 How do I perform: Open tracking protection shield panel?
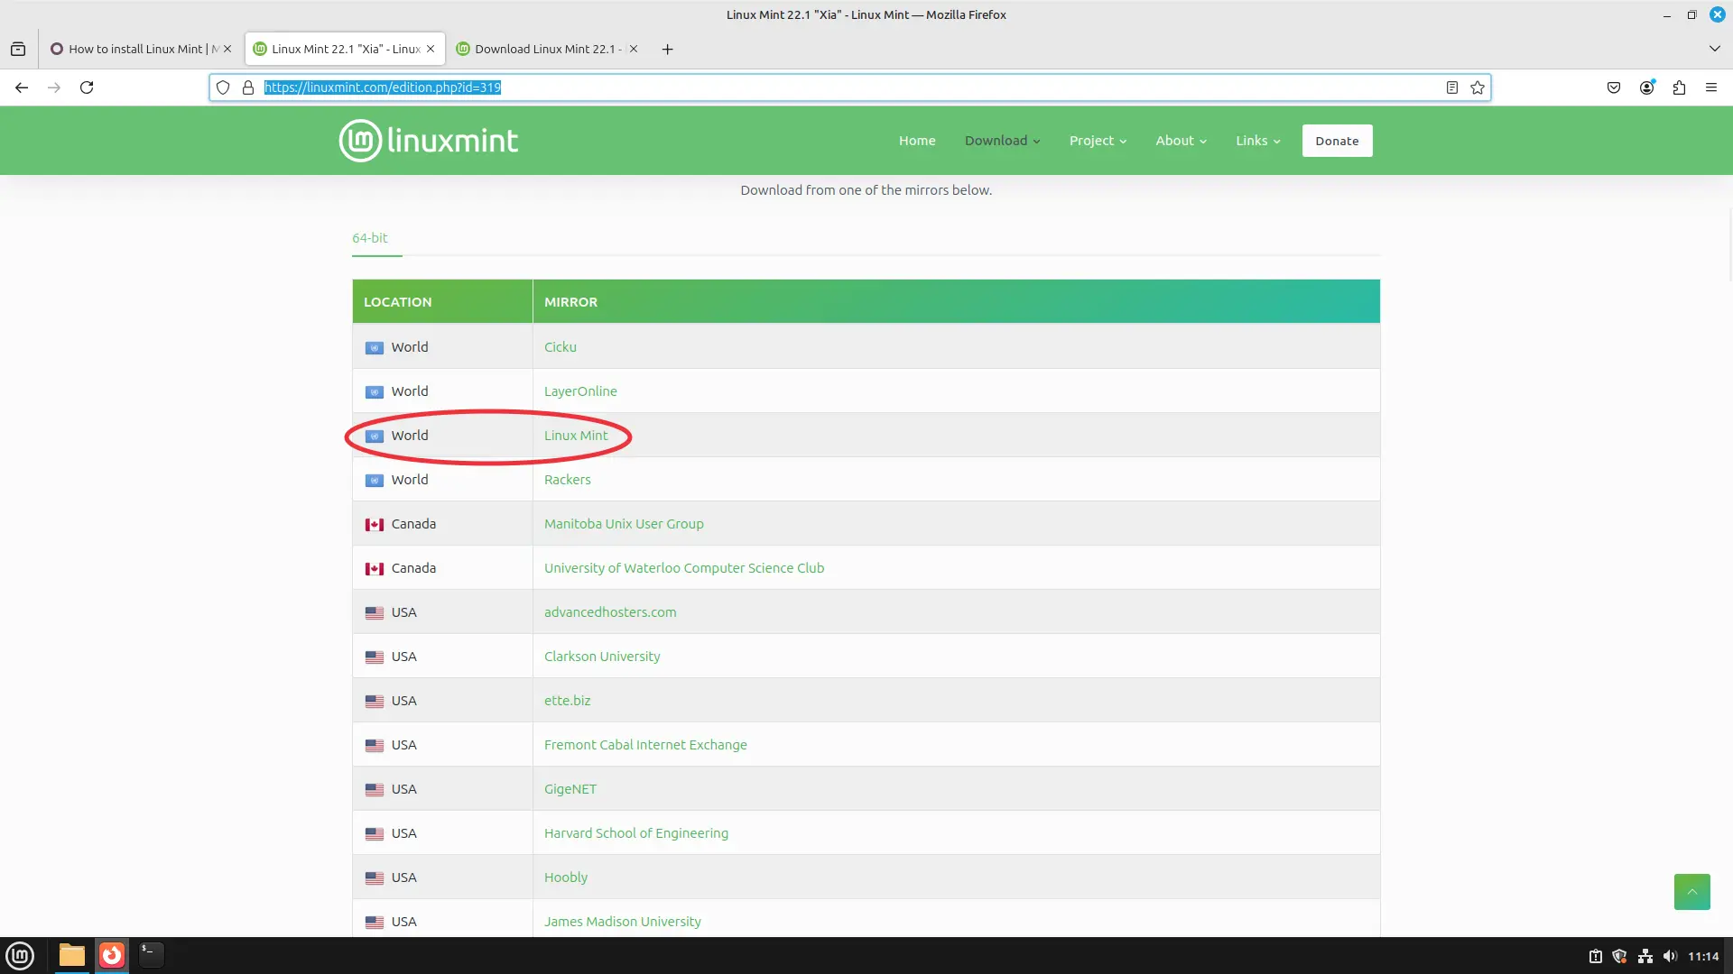coord(223,87)
